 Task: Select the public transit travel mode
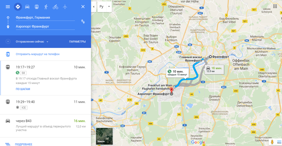click(x=37, y=7)
